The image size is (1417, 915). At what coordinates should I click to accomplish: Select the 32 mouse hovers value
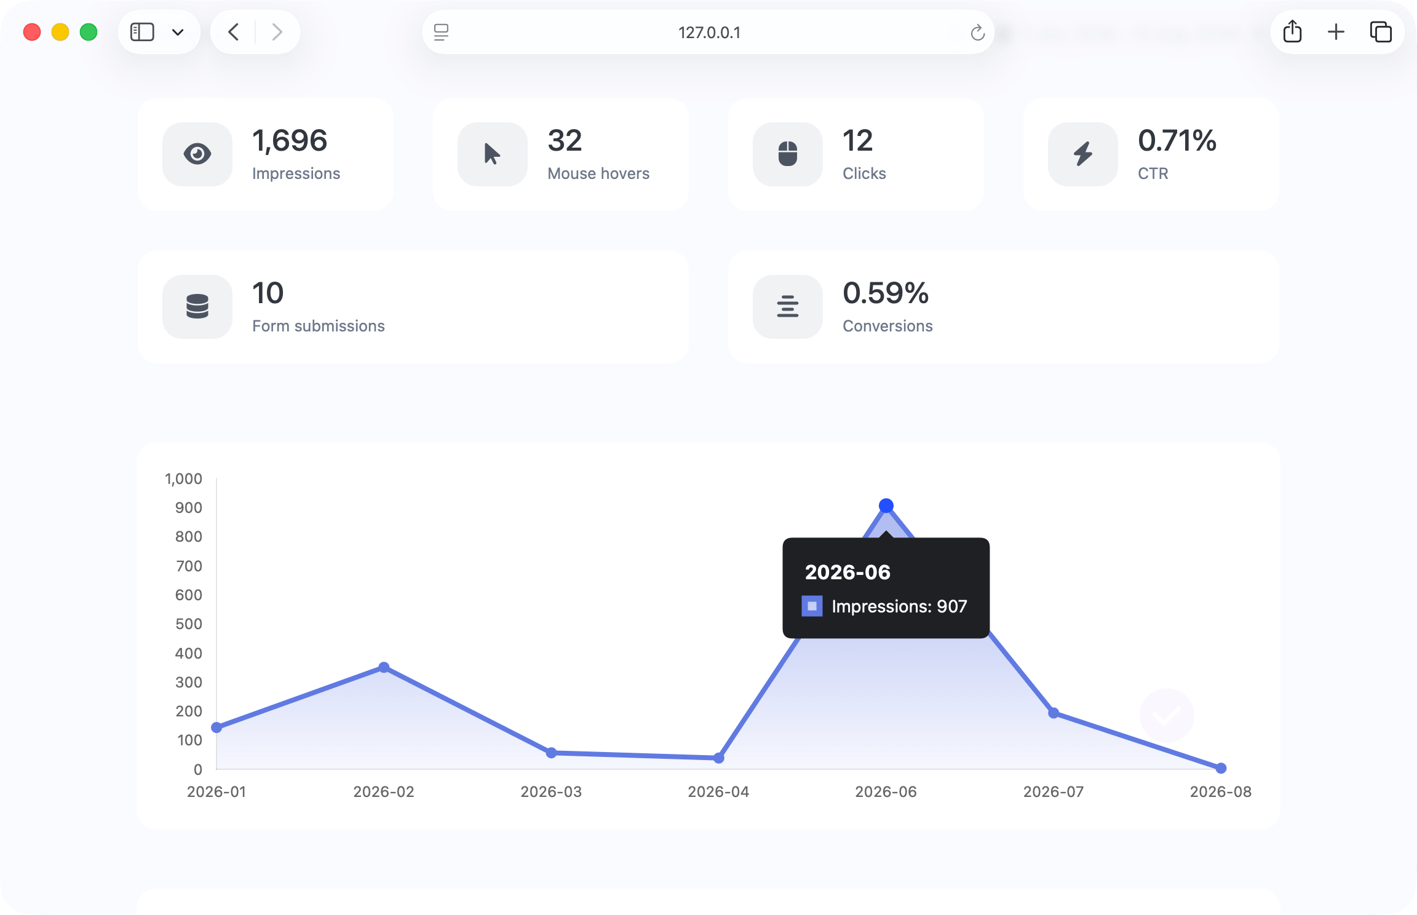[x=565, y=141]
